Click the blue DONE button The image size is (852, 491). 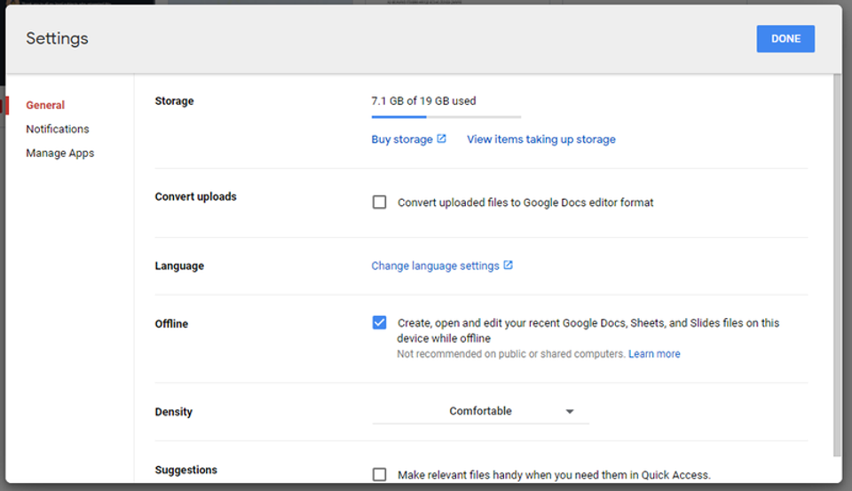[x=785, y=38]
